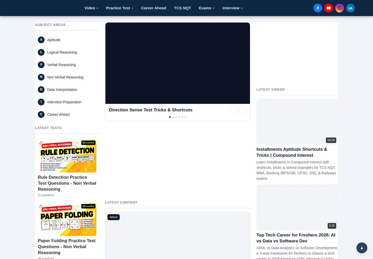Click the 56:28 duration badge
The width and height of the screenshot is (373, 259).
tap(331, 140)
